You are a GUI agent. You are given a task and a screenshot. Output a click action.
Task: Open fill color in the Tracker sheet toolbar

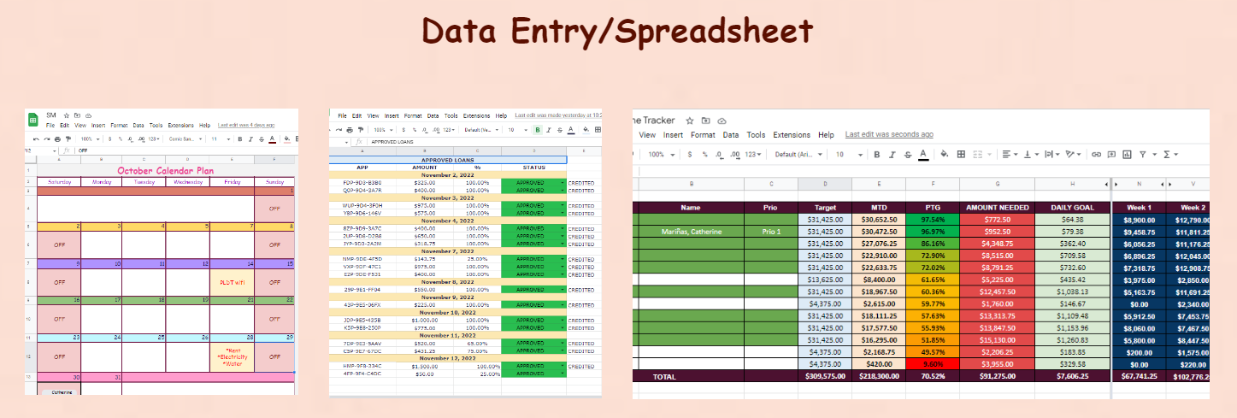(945, 154)
